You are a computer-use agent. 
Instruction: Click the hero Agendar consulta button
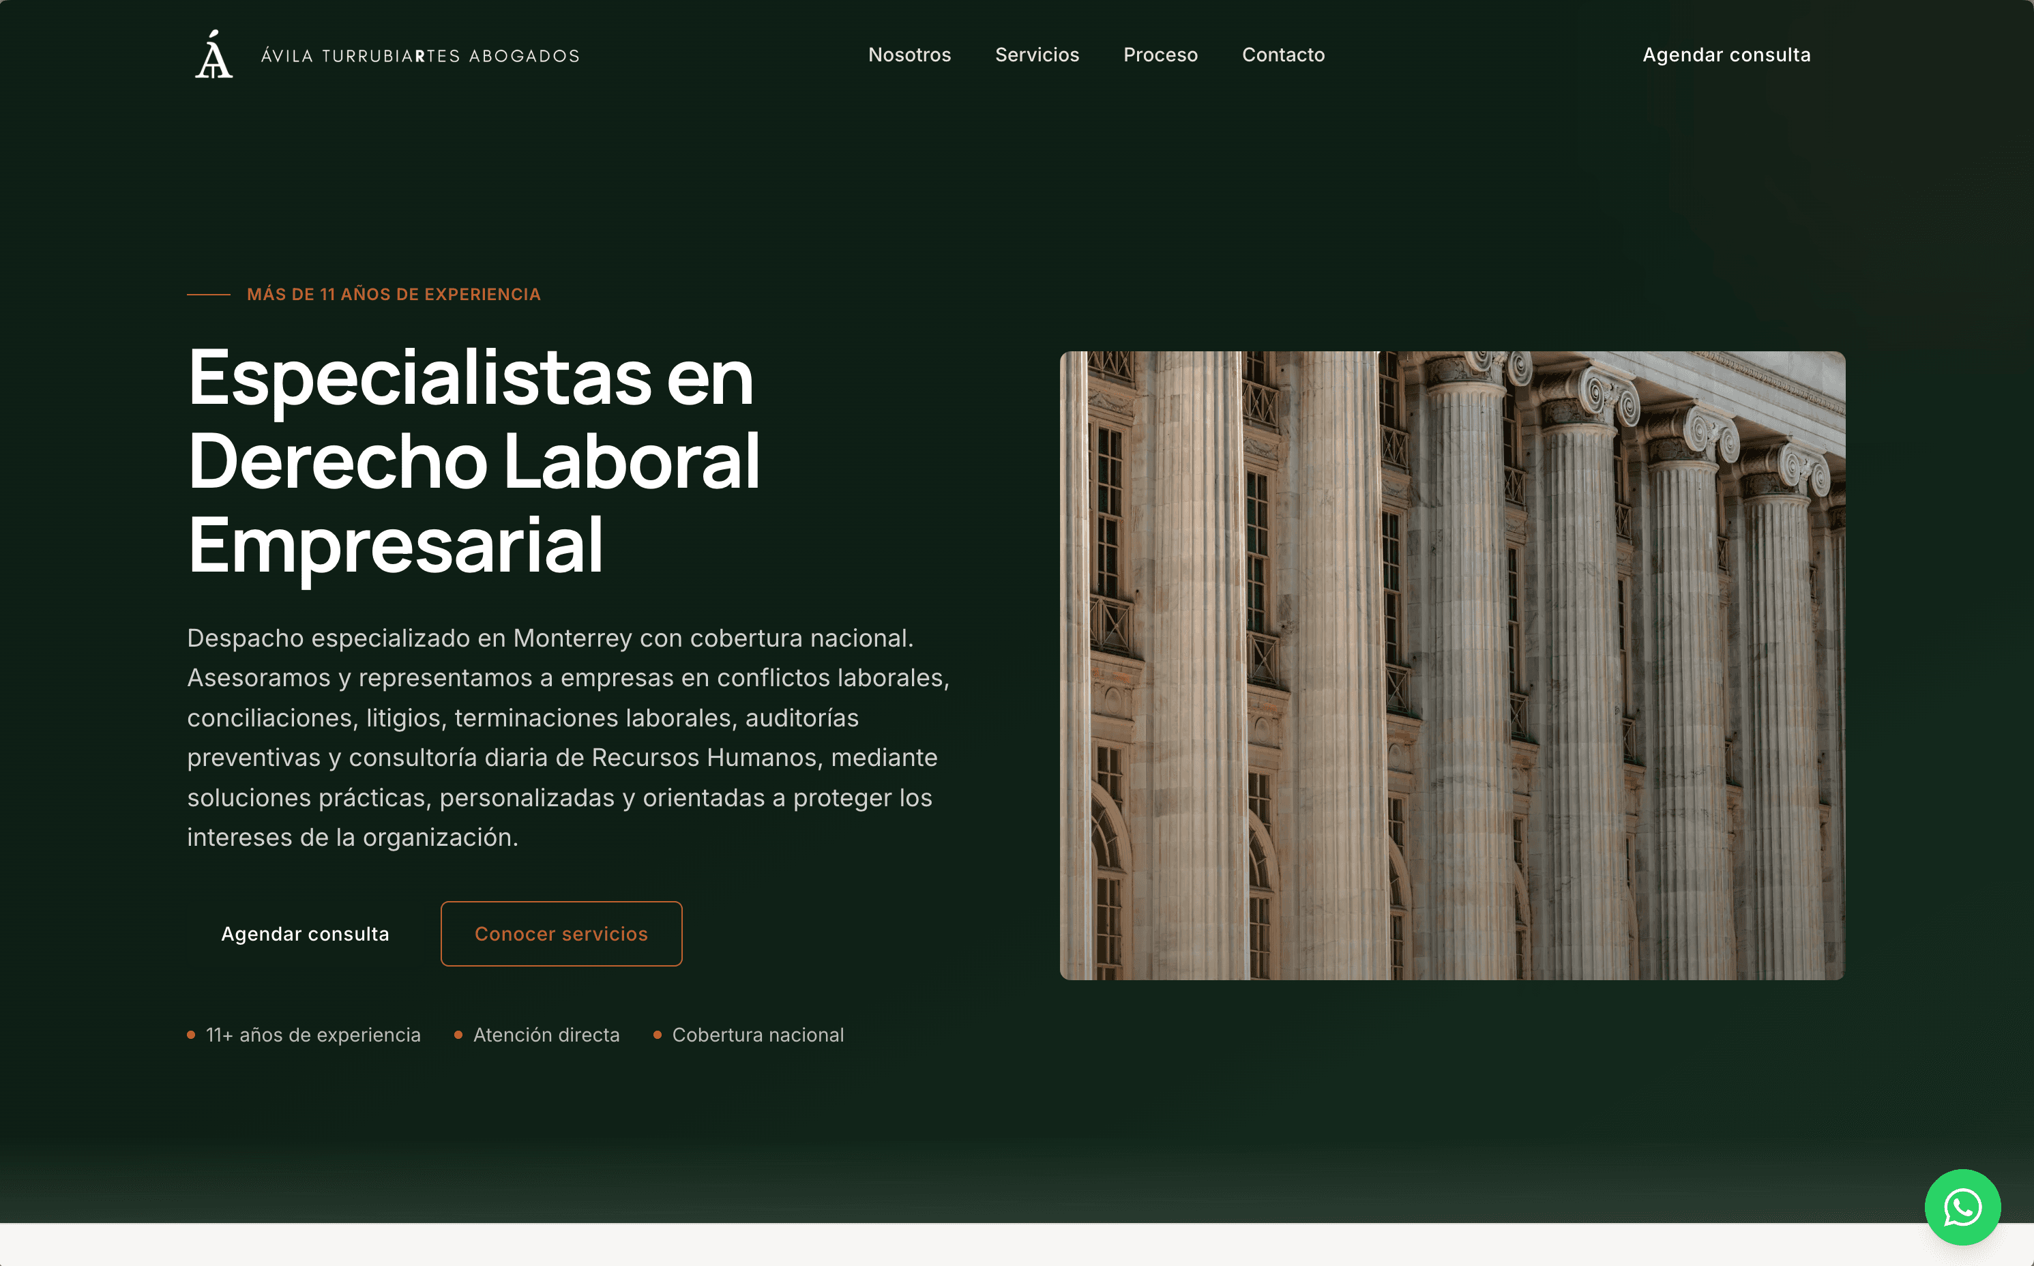[x=305, y=934]
